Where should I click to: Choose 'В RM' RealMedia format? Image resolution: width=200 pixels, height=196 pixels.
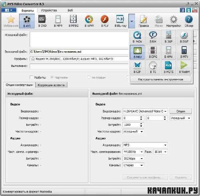pos(153,37)
